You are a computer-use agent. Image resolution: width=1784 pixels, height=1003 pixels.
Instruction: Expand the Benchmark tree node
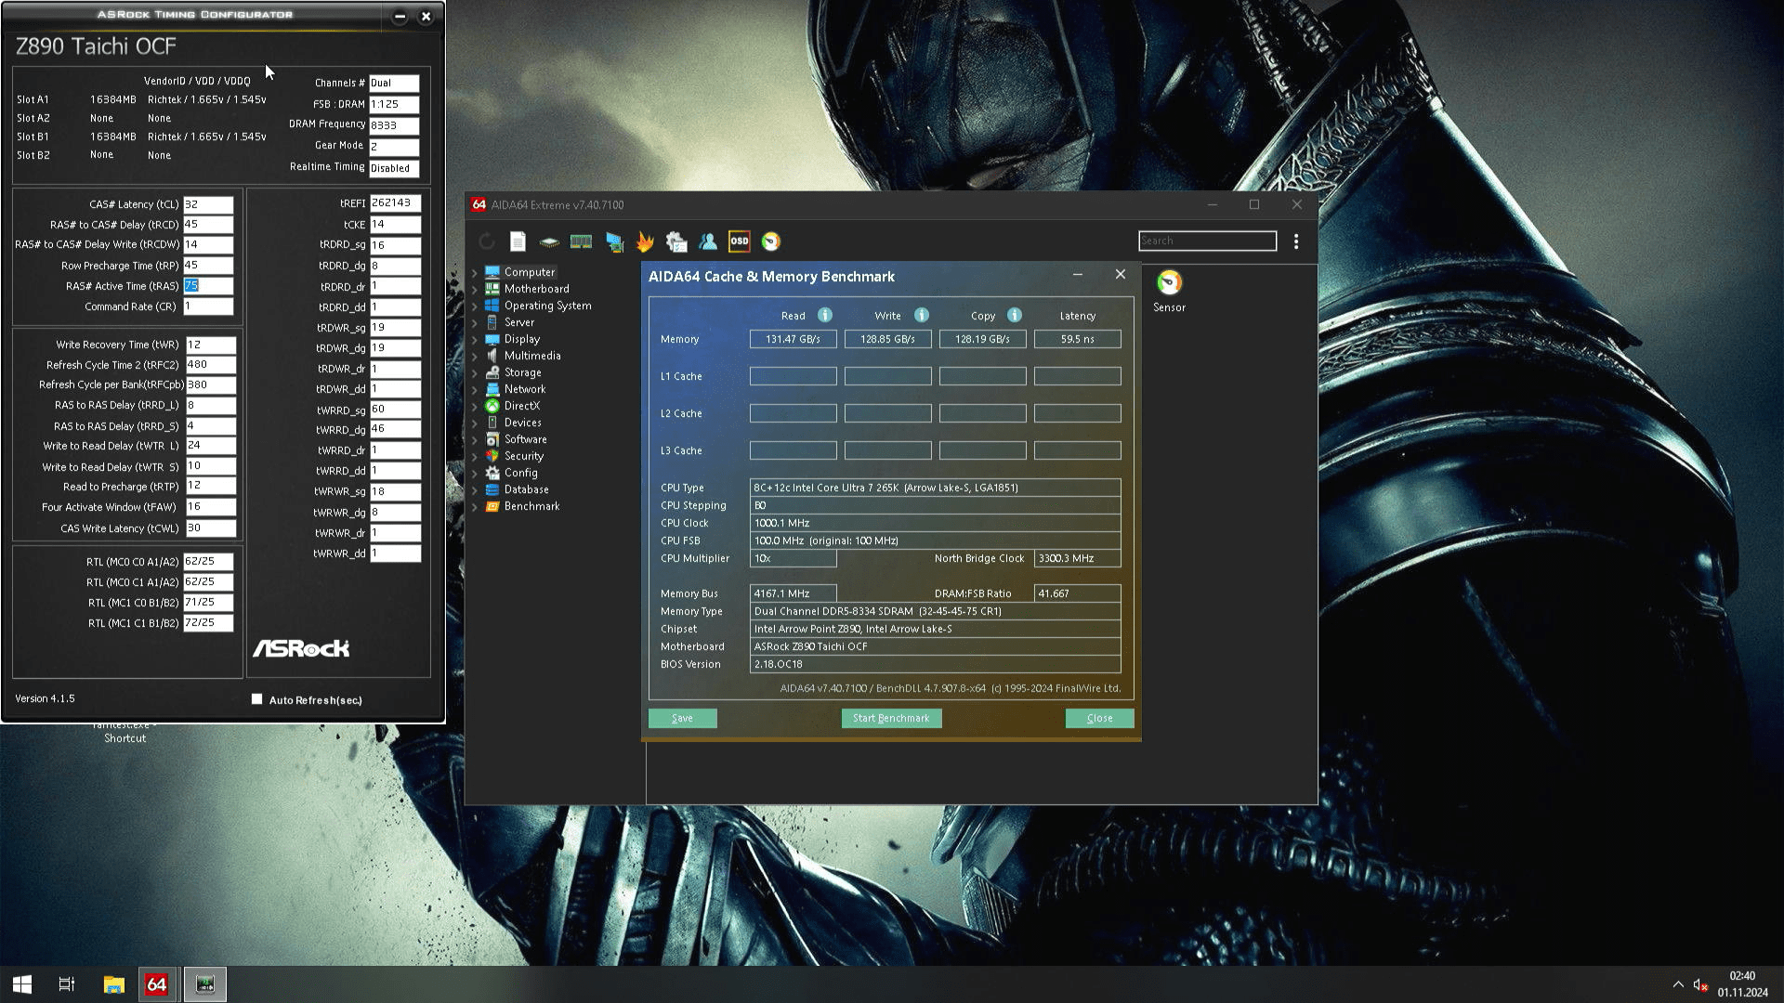pyautogui.click(x=475, y=507)
